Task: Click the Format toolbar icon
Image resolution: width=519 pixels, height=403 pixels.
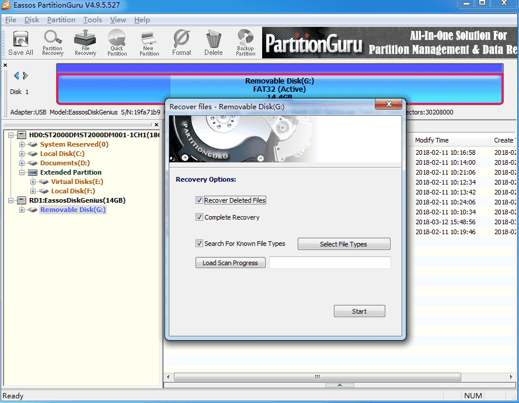Action: (182, 43)
